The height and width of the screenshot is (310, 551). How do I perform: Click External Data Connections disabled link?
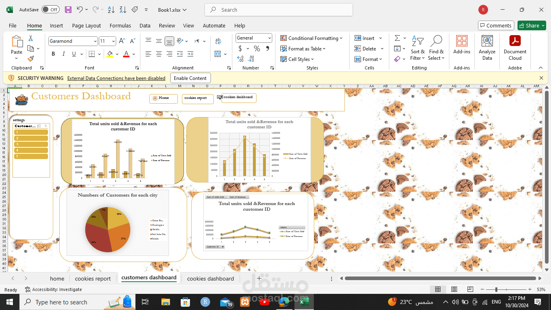[x=116, y=78]
